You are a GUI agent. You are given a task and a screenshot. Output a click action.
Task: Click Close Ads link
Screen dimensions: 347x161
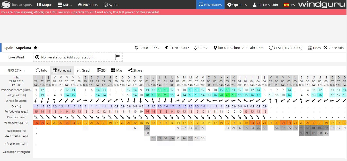point(334,48)
